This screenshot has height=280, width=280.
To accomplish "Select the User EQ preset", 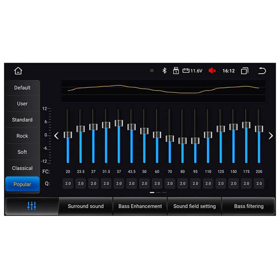I will pos(22,104).
